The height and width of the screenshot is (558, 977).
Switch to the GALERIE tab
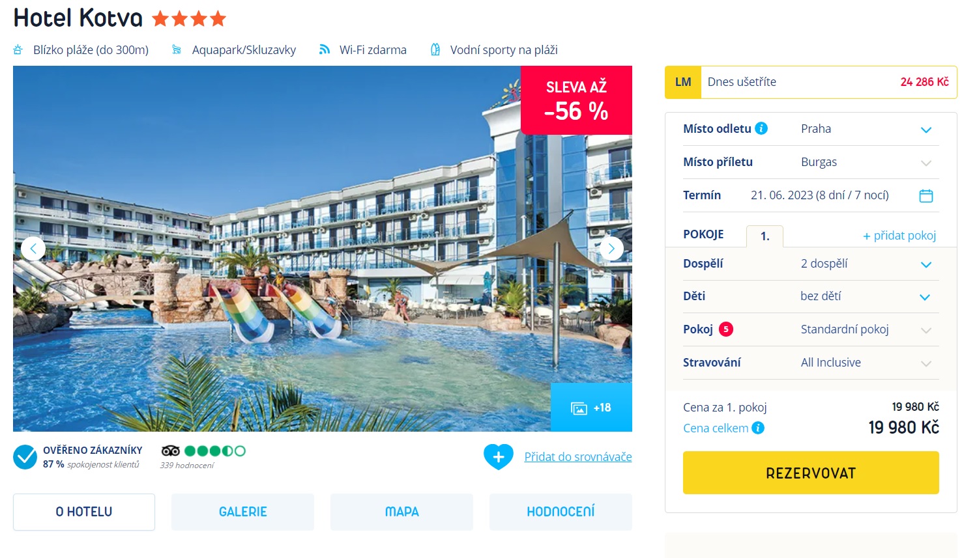point(242,512)
